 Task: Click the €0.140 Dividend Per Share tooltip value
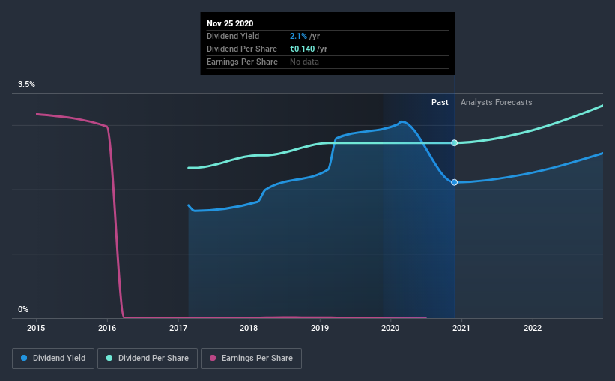click(303, 49)
